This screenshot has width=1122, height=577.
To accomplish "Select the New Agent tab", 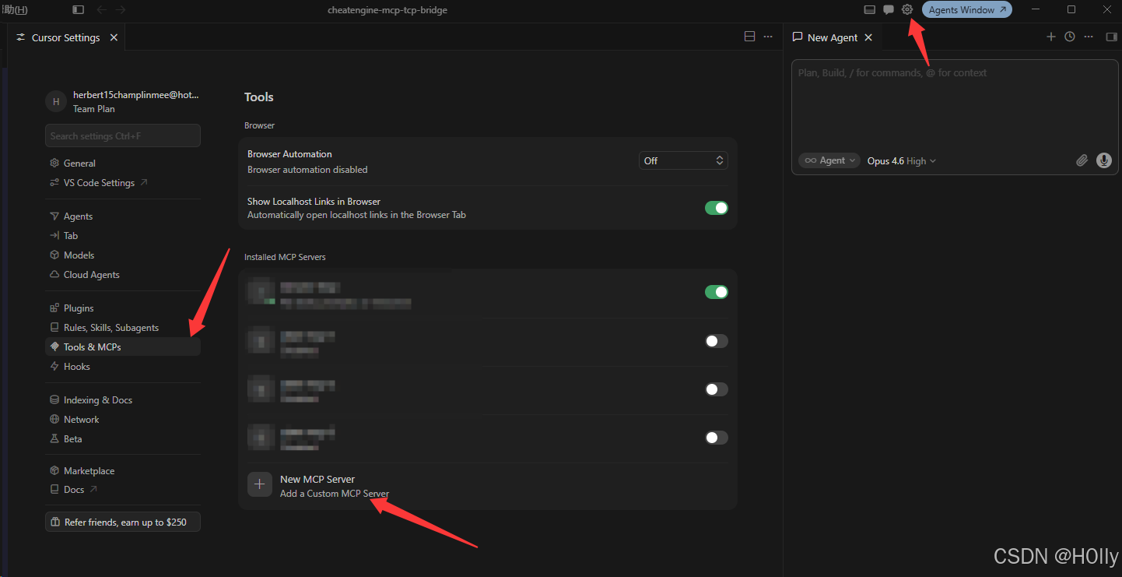I will 833,37.
